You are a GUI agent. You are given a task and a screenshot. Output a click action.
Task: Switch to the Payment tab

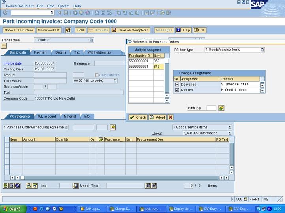[41, 52]
